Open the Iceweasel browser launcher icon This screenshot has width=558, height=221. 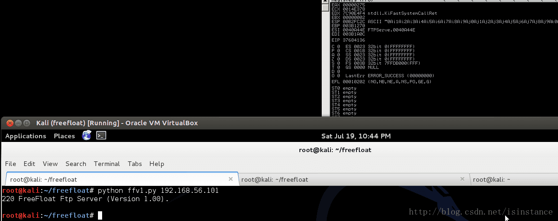pos(87,135)
